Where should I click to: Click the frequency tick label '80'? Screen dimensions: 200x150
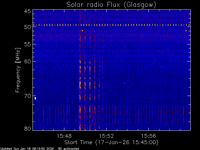click(x=27, y=128)
